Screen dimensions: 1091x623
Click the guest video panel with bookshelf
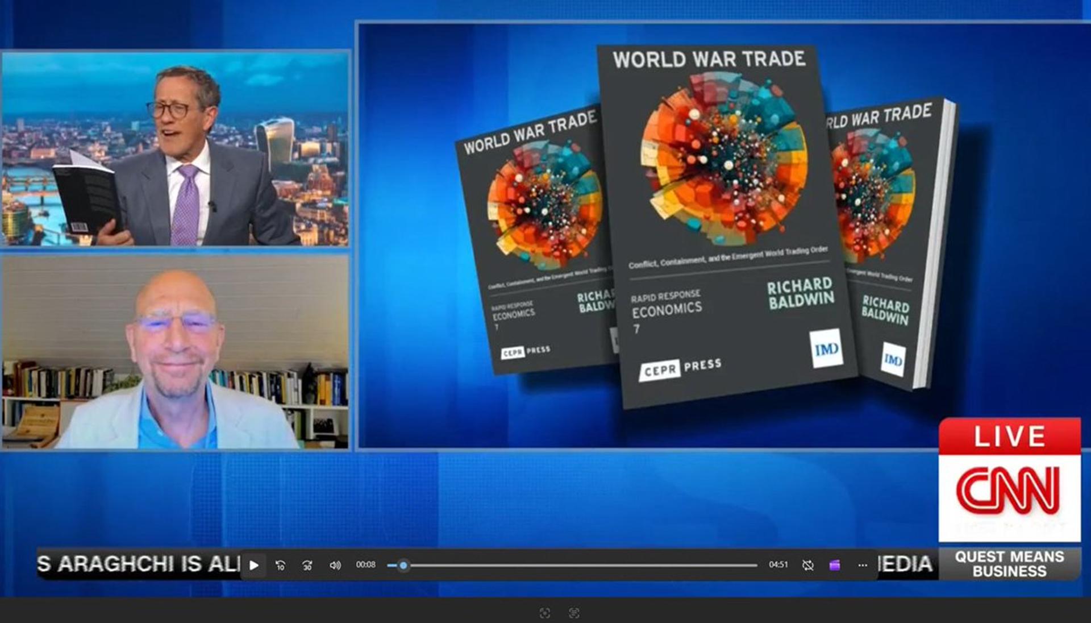pos(175,352)
